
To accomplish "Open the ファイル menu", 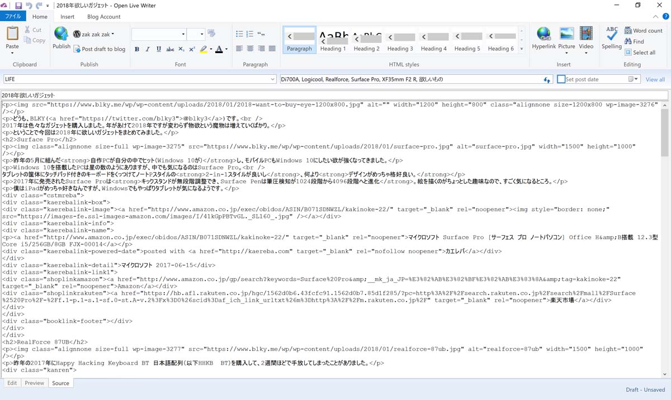I will (x=13, y=17).
